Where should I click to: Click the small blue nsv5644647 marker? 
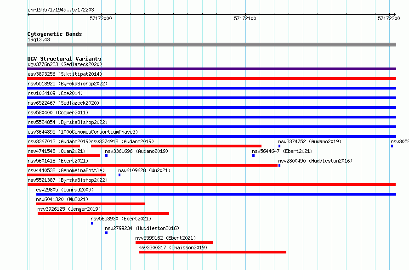click(x=253, y=156)
